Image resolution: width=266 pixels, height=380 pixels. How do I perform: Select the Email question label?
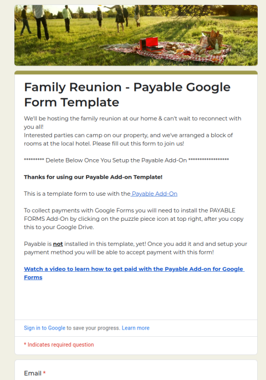point(33,373)
